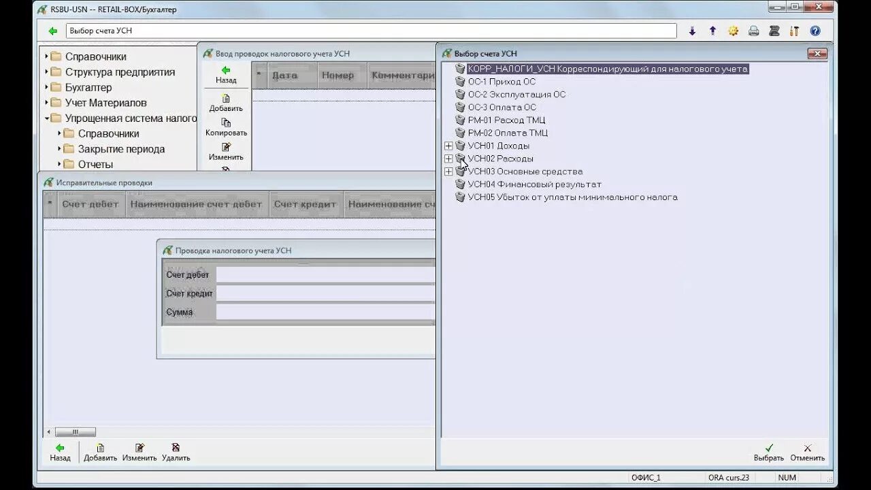Click the Счет кредит column header
The width and height of the screenshot is (871, 490).
pyautogui.click(x=306, y=204)
